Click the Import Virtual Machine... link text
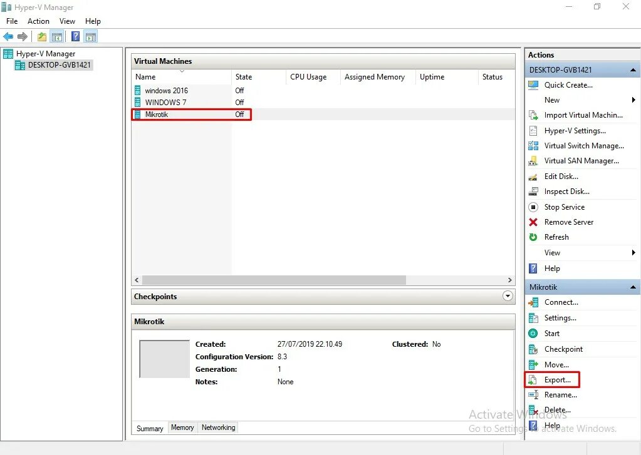The image size is (641, 455). (x=583, y=115)
